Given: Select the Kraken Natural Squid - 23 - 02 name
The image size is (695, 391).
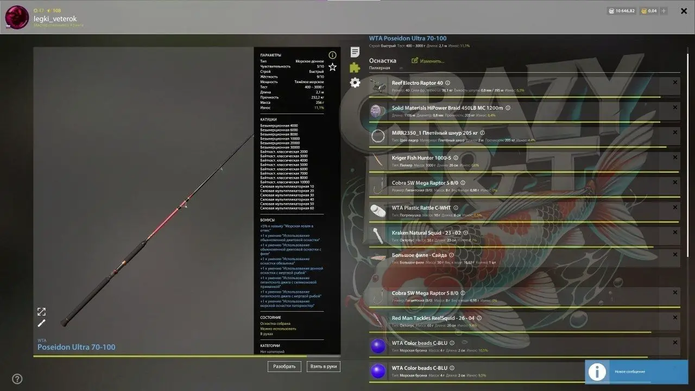Looking at the screenshot, I should 426,233.
